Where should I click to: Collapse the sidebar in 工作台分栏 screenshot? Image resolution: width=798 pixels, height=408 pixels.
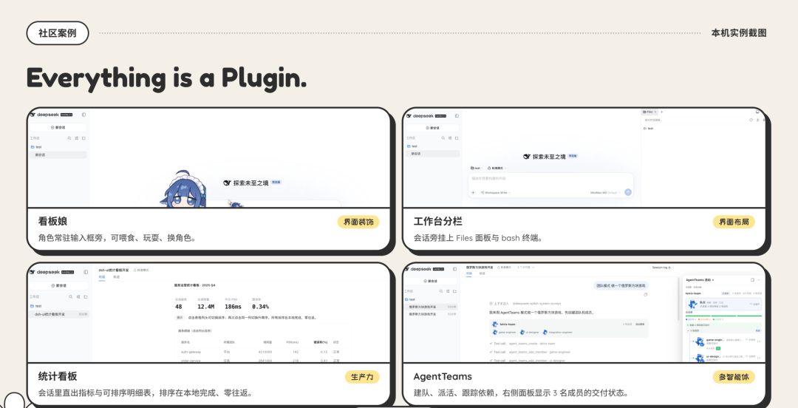pyautogui.click(x=457, y=115)
